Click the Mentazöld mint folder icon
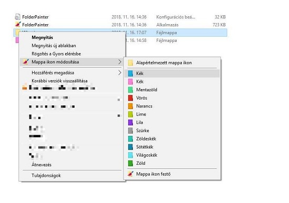Viewport: 289px width, 203px height. pos(130,90)
